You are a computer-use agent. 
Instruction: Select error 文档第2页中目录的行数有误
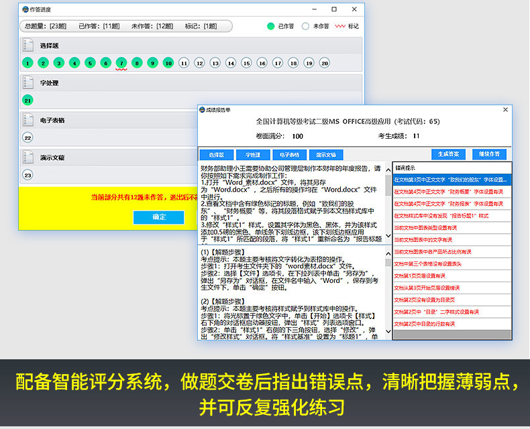(452, 324)
